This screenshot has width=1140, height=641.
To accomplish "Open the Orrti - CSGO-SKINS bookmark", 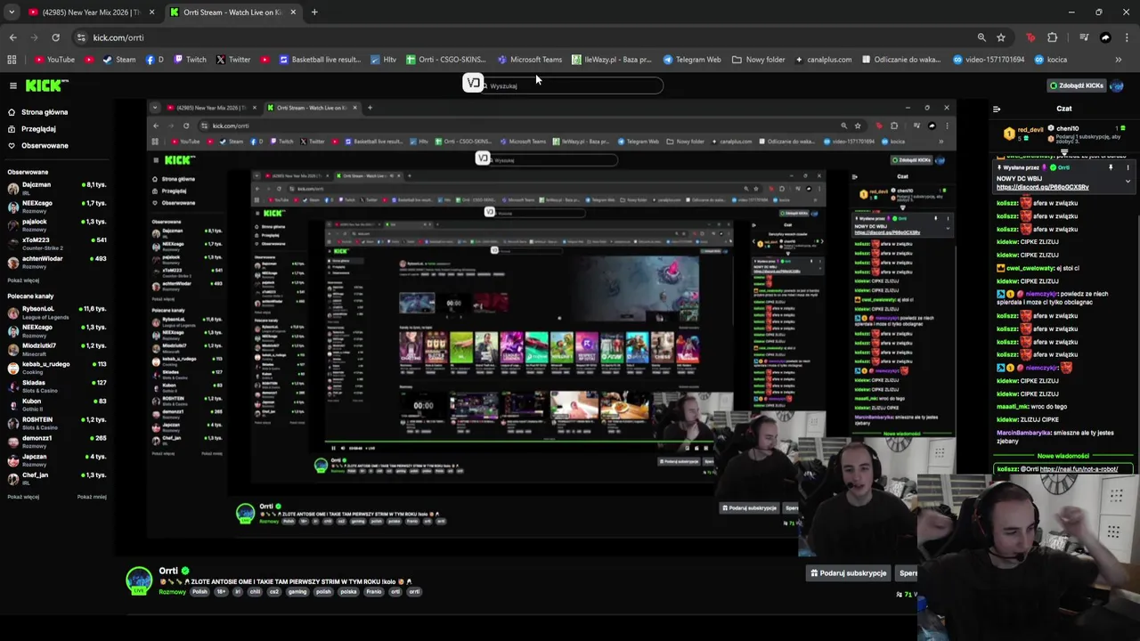I will click(x=445, y=60).
